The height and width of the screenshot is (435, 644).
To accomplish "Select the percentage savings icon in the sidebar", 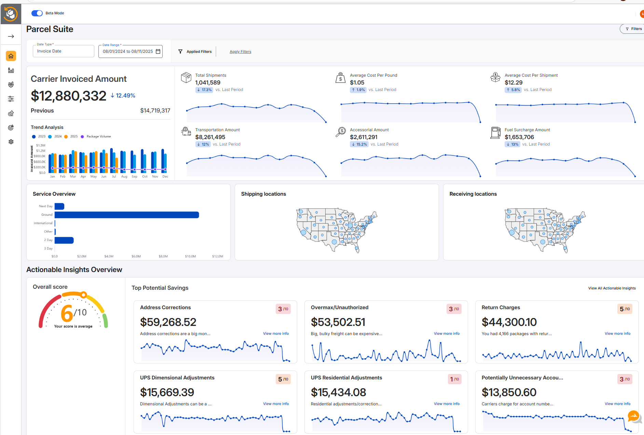I will tap(11, 113).
